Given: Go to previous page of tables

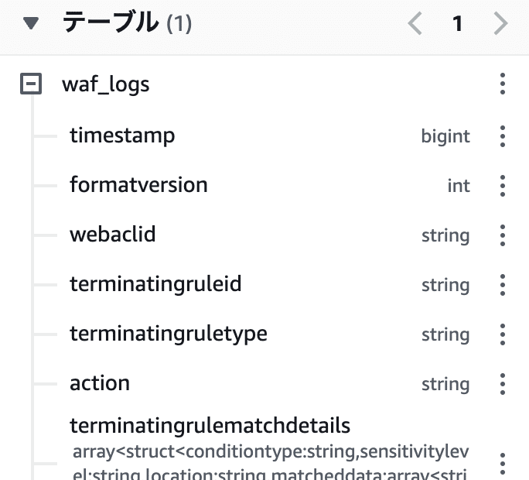Looking at the screenshot, I should point(415,23).
